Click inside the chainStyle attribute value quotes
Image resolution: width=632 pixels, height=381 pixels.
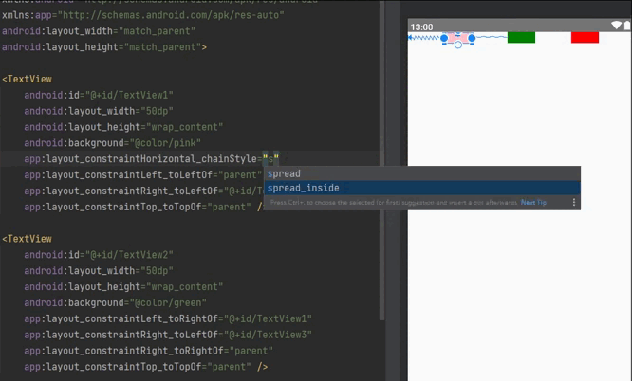click(x=270, y=158)
